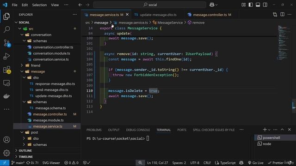The height and width of the screenshot is (166, 296).
Task: Toggle the secondary side bar
Action: pyautogui.click(x=265, y=5)
